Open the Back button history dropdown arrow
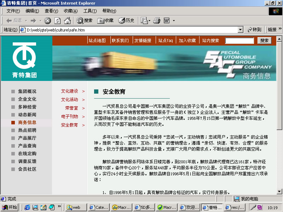The image size is (283, 212). point(26,21)
